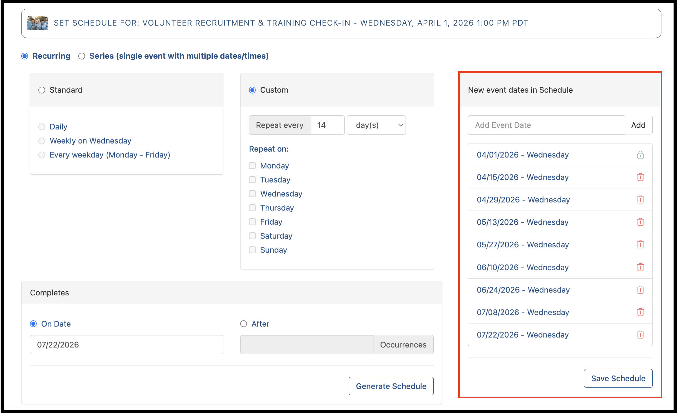Select the On Date completion radio
This screenshot has width=677, height=413.
point(33,324)
